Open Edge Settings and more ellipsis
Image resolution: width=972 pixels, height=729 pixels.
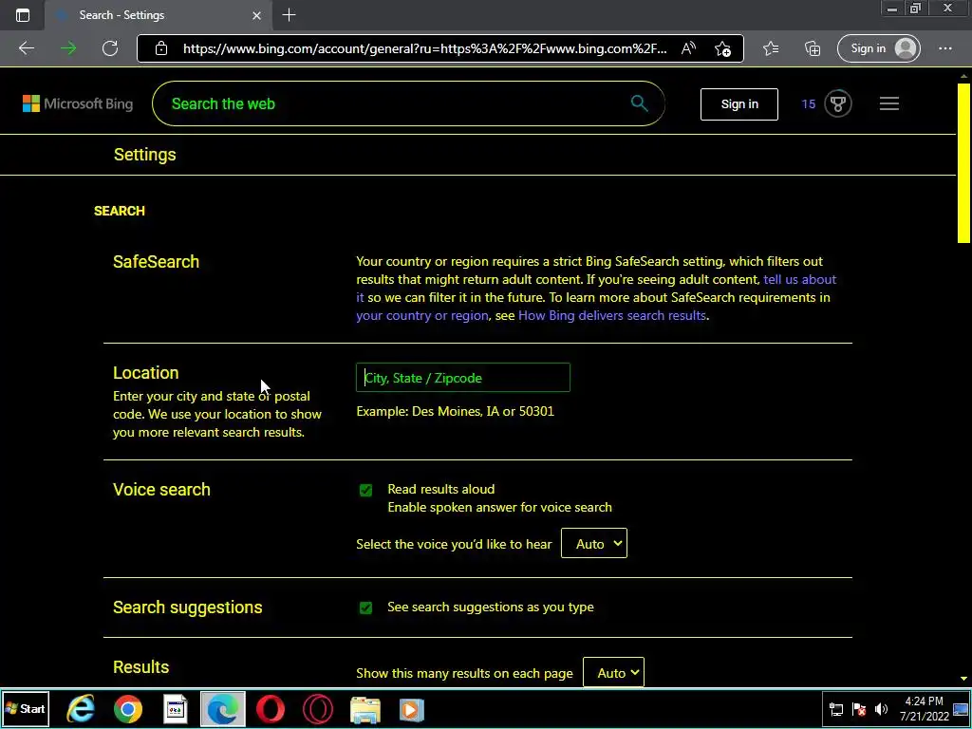click(x=944, y=48)
